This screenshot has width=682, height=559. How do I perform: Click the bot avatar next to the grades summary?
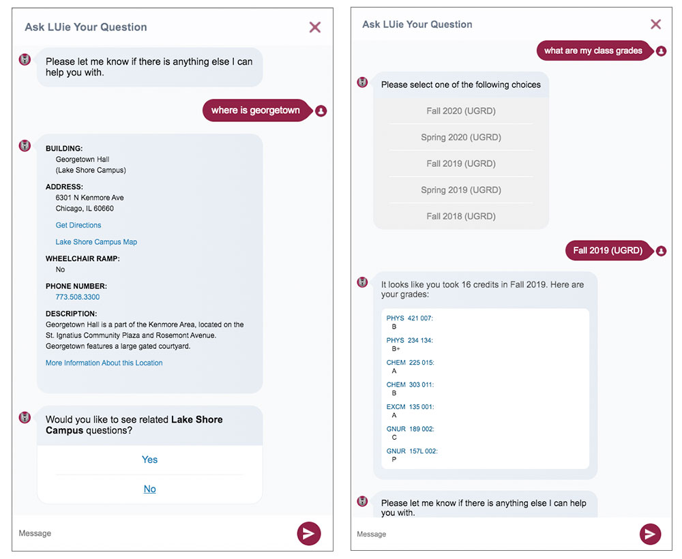pyautogui.click(x=361, y=282)
